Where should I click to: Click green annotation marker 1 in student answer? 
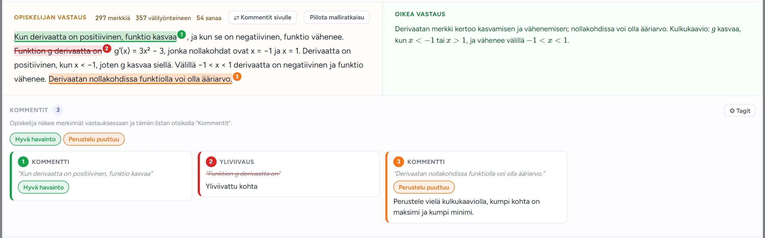(x=182, y=35)
